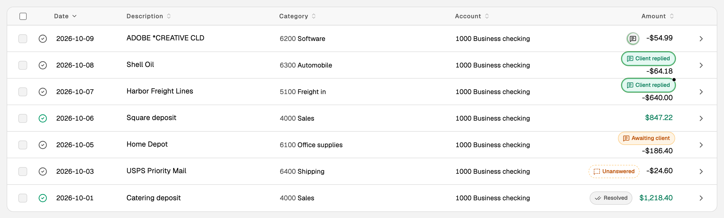This screenshot has width=724, height=218.
Task: Open Client replied badge on Shell Oil
Action: (x=648, y=59)
